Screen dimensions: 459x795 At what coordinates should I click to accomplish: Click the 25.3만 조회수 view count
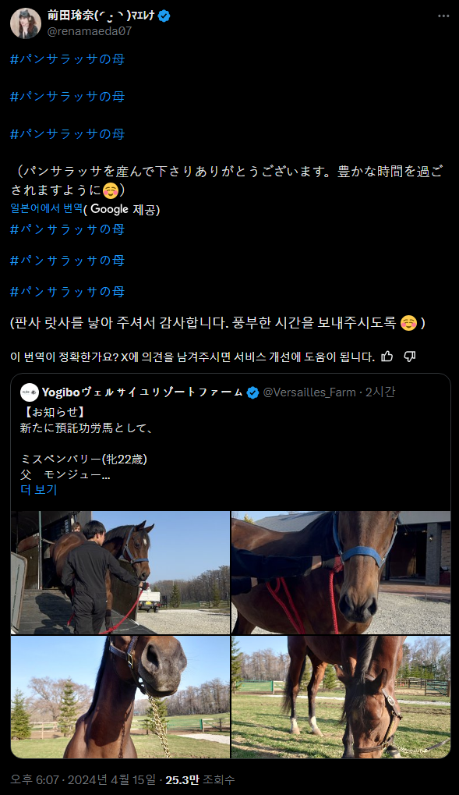click(200, 780)
